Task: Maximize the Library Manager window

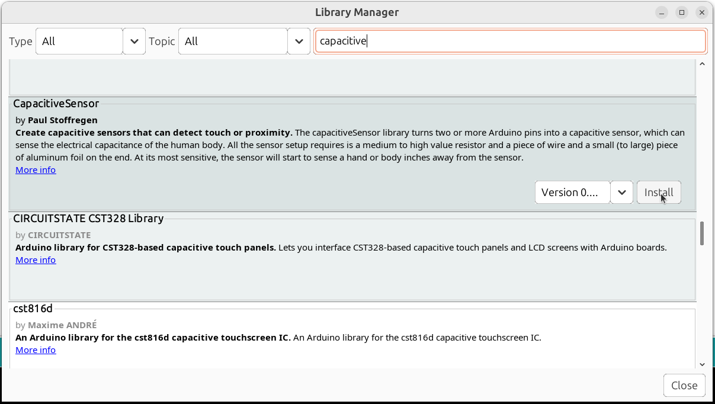Action: point(682,12)
